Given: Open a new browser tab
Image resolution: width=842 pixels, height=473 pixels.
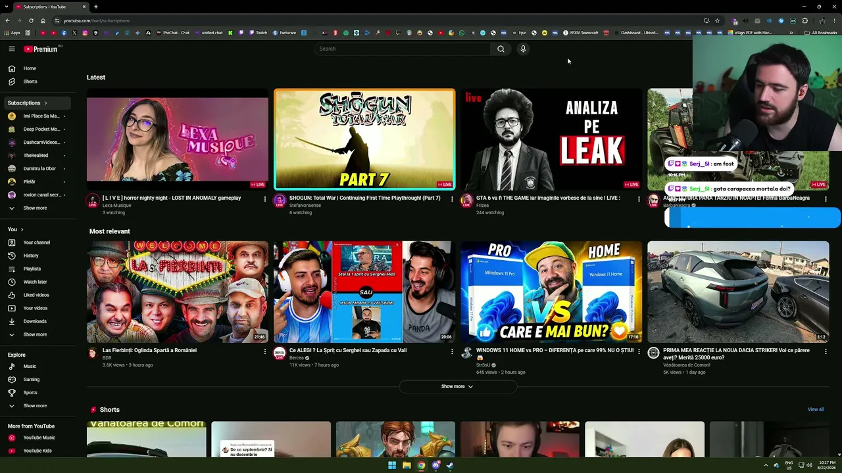Looking at the screenshot, I should coord(96,7).
